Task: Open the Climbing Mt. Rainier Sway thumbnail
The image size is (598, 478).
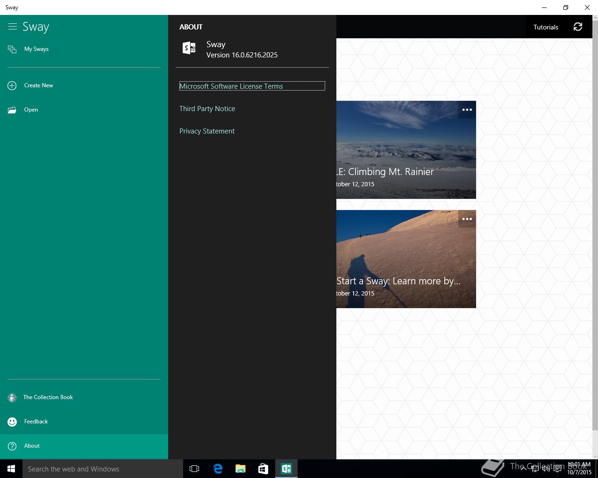Action: pyautogui.click(x=406, y=150)
